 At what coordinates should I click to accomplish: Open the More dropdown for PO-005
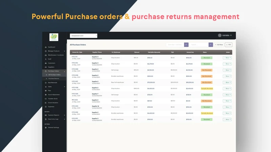(x=227, y=95)
